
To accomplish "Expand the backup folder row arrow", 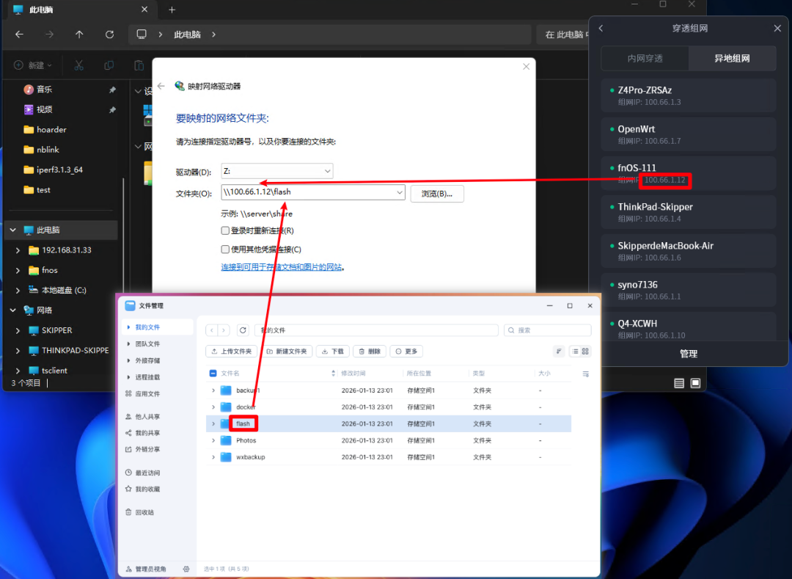I will pyautogui.click(x=213, y=390).
